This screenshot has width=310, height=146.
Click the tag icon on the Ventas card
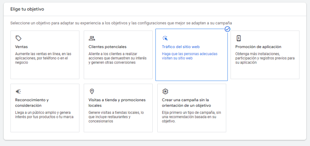click(19, 38)
